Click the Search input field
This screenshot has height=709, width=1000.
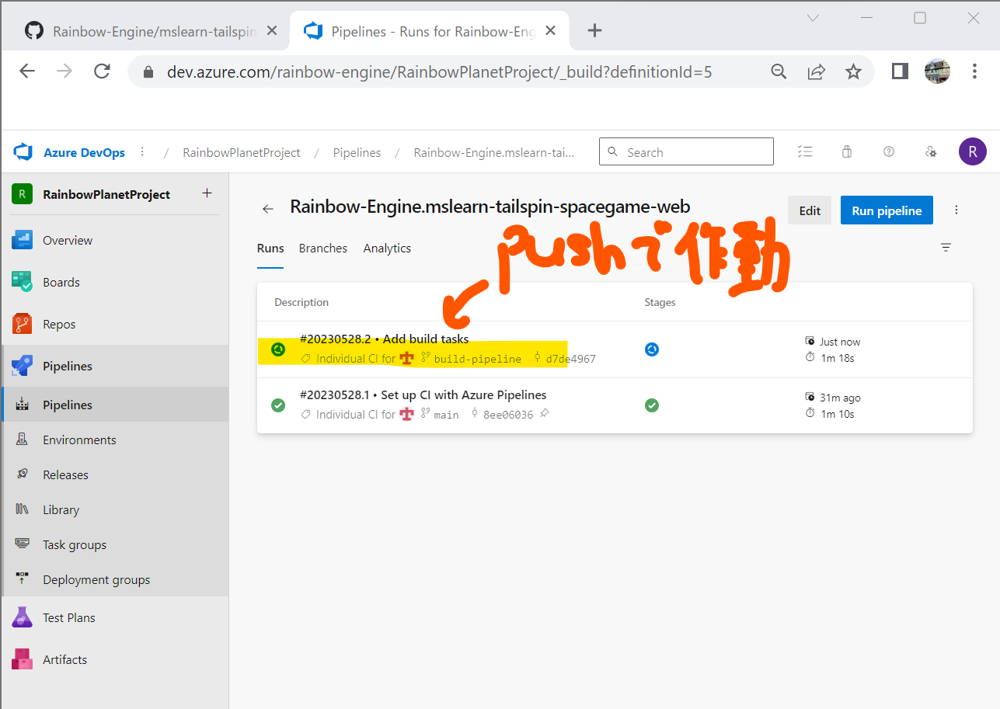click(686, 152)
